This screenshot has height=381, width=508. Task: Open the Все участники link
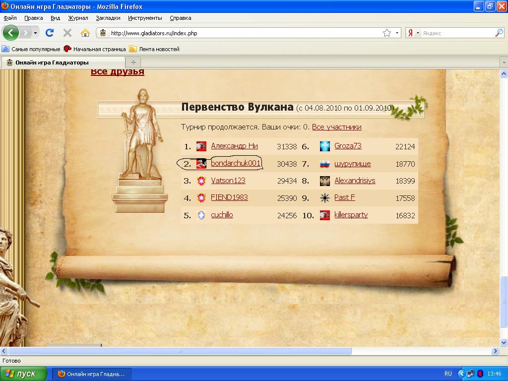point(336,127)
